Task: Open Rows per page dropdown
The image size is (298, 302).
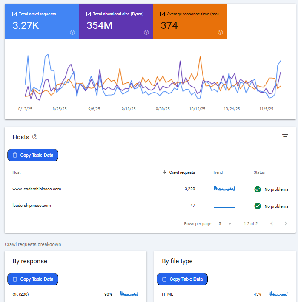Action: pos(224,223)
